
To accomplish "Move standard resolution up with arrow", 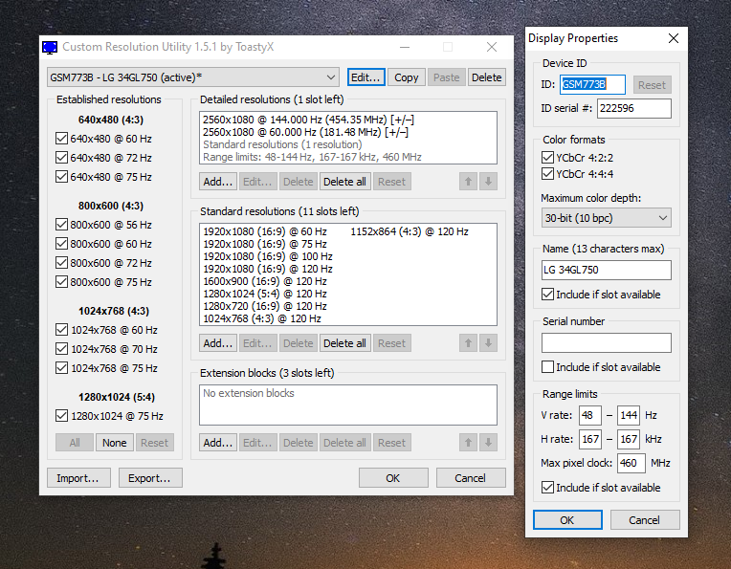I will point(468,343).
